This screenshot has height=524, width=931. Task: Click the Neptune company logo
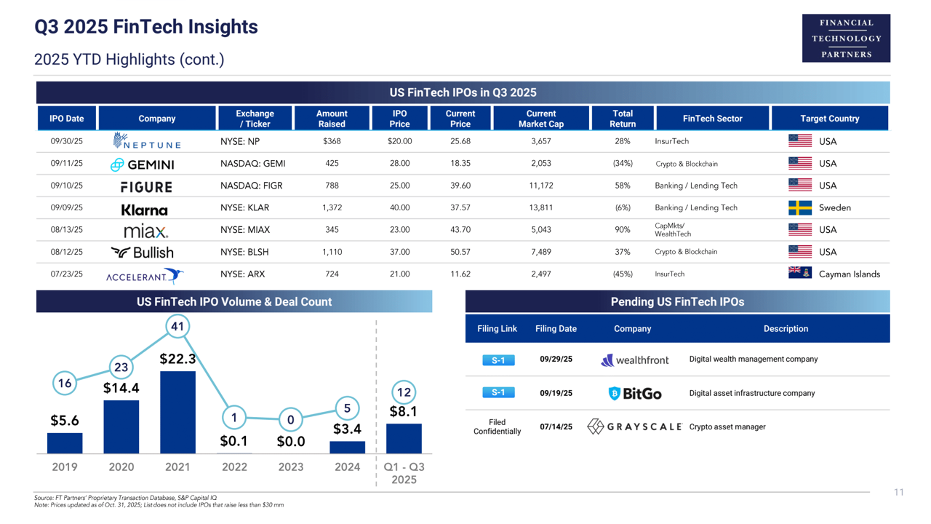[147, 141]
